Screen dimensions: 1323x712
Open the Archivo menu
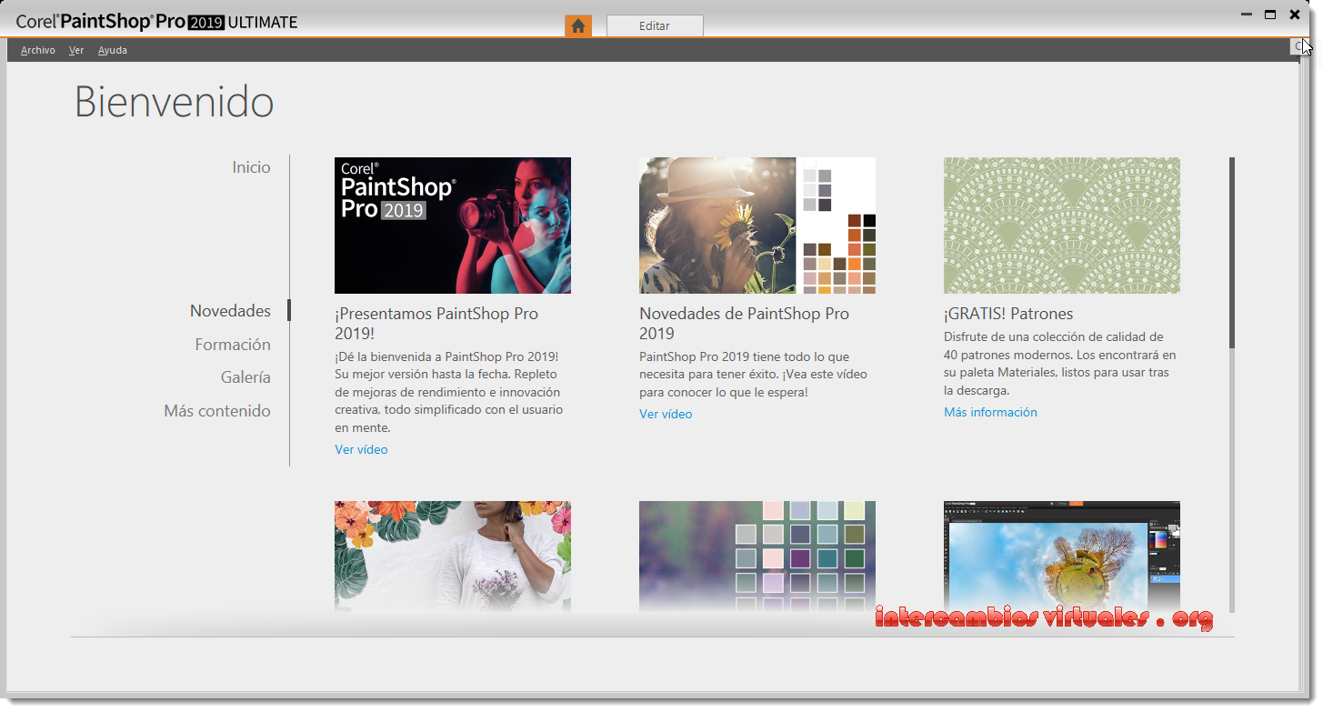[38, 50]
